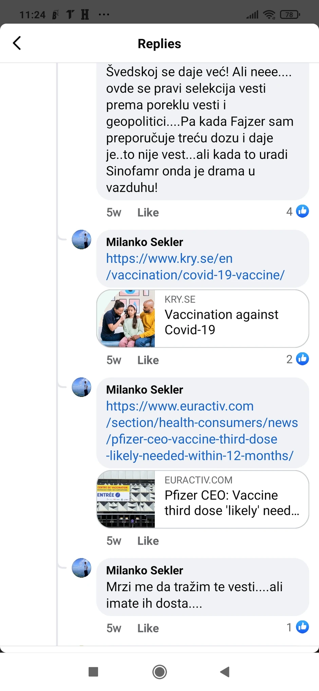Screen dimensions: 319x691
Task: Tap the back arrow in Replies header
Action: (17, 43)
